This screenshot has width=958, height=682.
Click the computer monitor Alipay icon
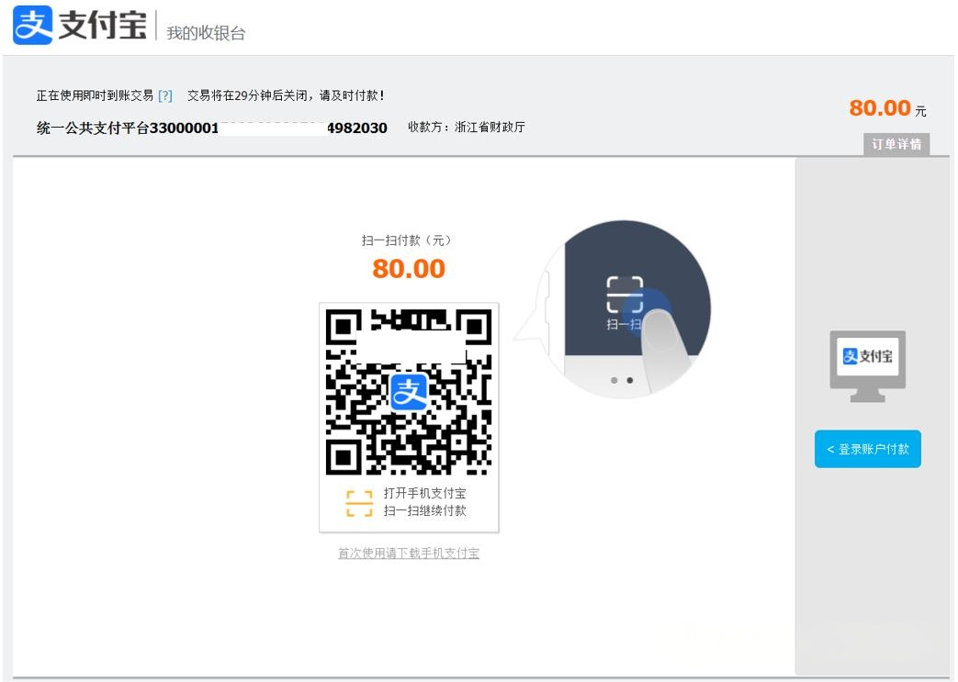pos(868,365)
